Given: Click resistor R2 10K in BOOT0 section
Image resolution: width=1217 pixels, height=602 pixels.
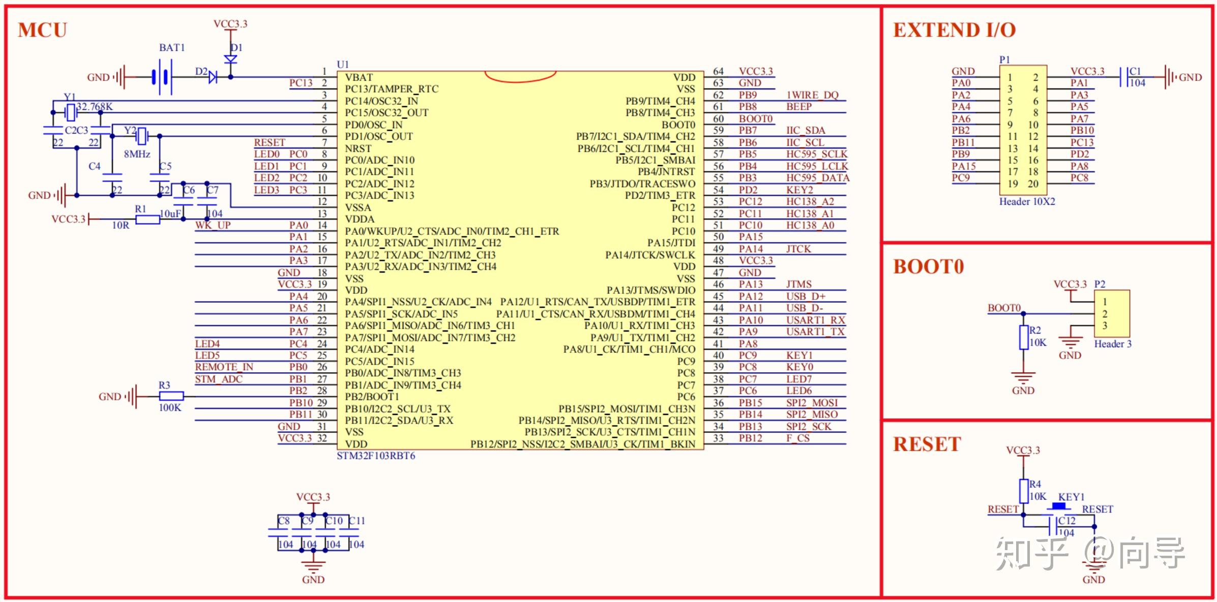Looking at the screenshot, I should [x=1024, y=338].
